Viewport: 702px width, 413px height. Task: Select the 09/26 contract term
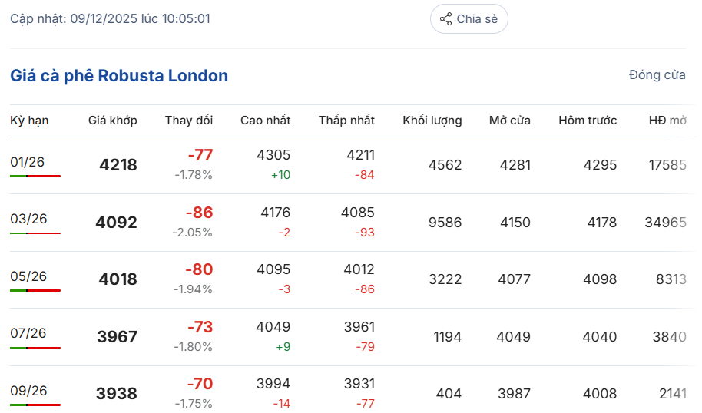[28, 391]
